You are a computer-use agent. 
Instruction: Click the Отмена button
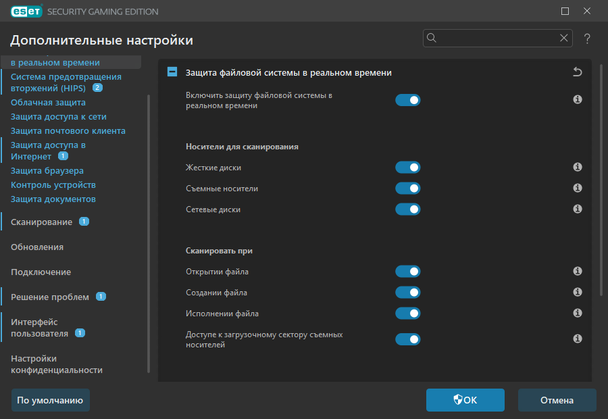tap(557, 400)
